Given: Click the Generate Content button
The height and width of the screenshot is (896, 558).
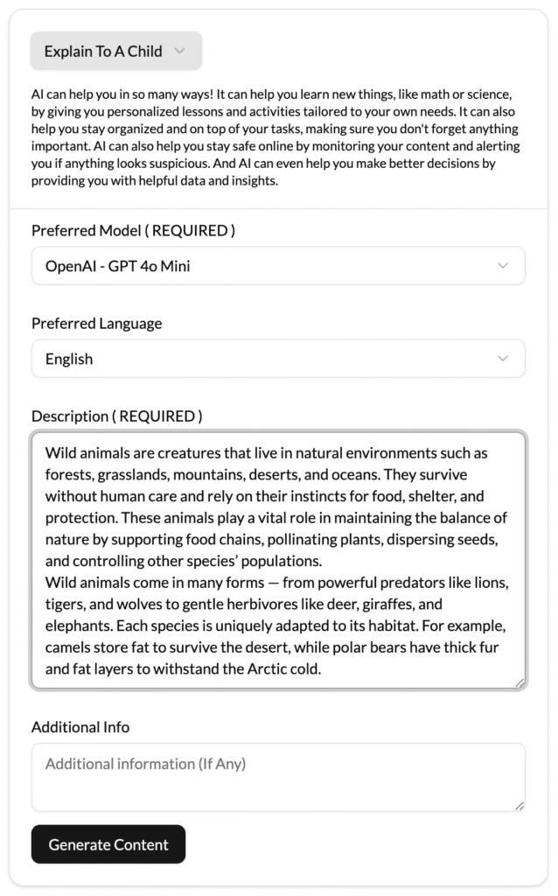Looking at the screenshot, I should 108,844.
